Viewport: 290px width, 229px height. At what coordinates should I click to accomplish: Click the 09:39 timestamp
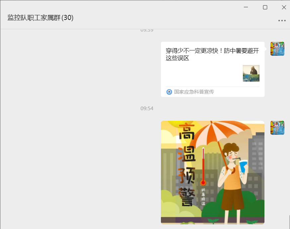(146, 30)
